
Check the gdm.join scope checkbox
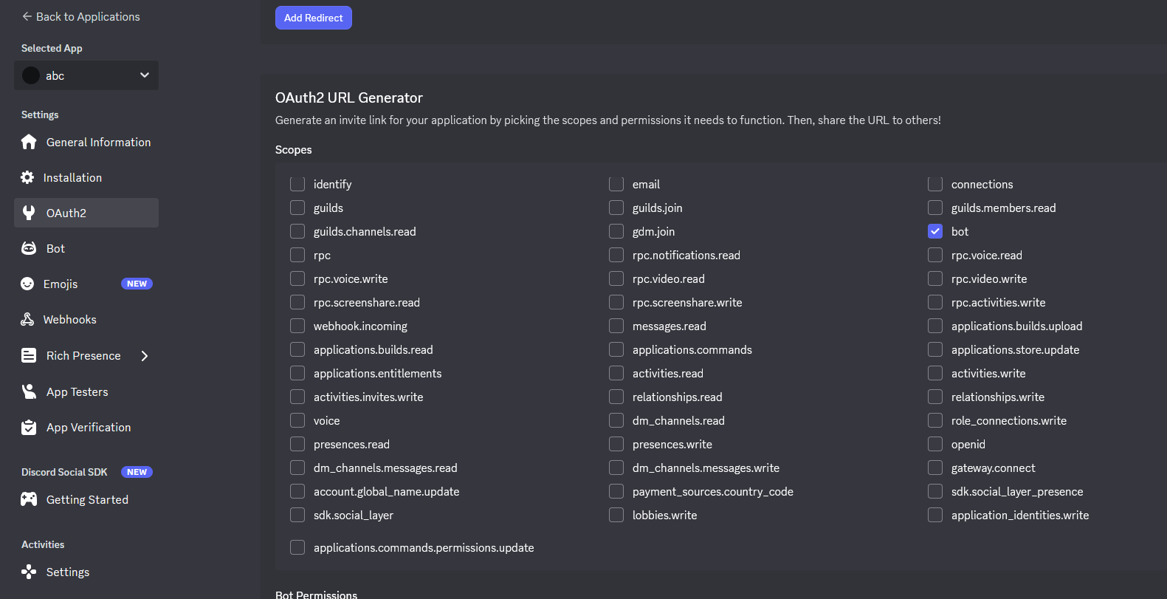point(616,231)
